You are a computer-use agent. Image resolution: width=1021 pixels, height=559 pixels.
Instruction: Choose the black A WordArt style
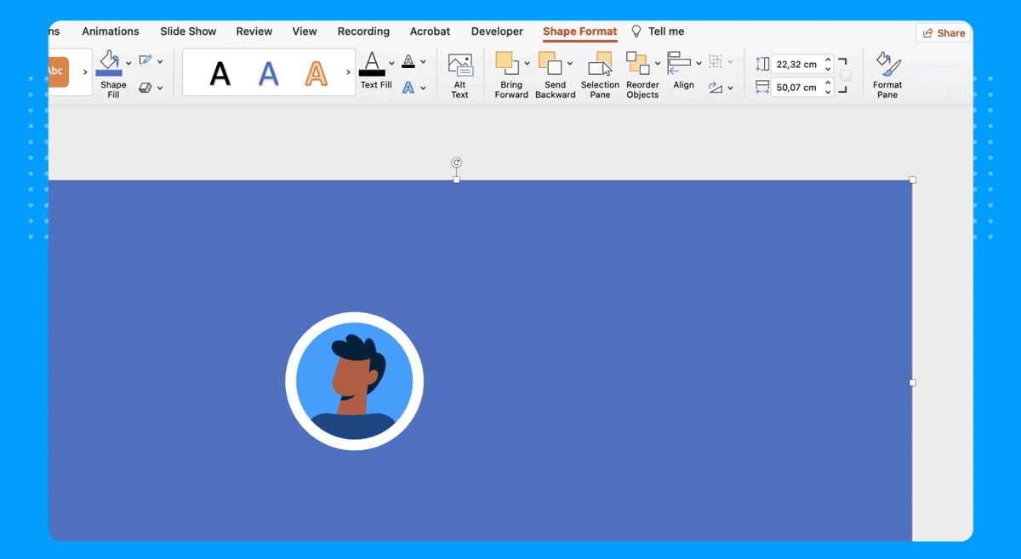220,73
